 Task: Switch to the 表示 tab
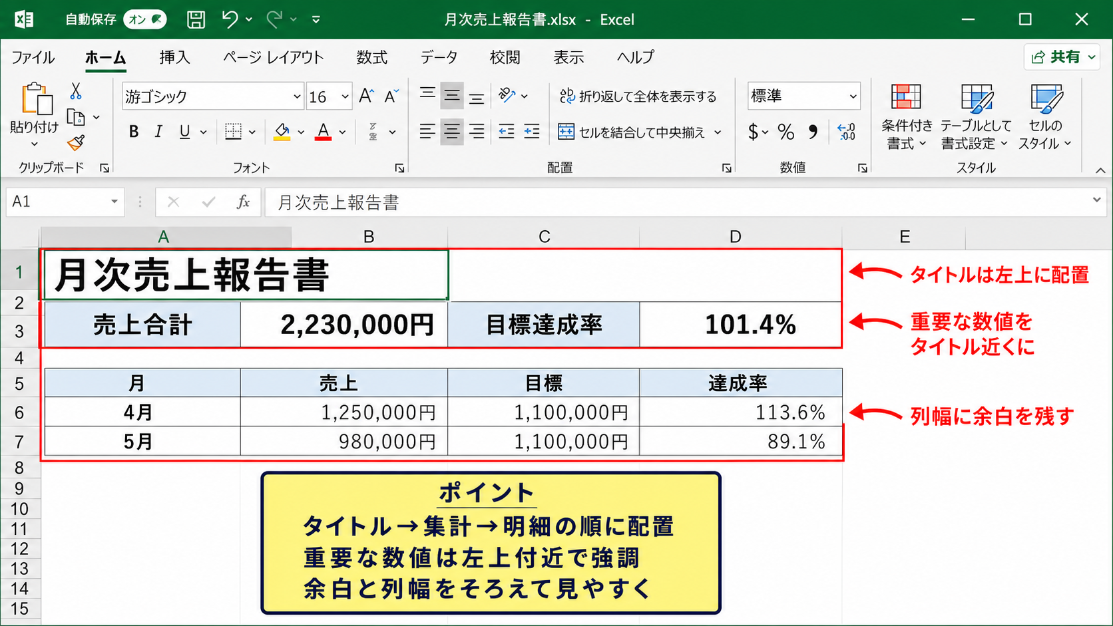tap(569, 57)
